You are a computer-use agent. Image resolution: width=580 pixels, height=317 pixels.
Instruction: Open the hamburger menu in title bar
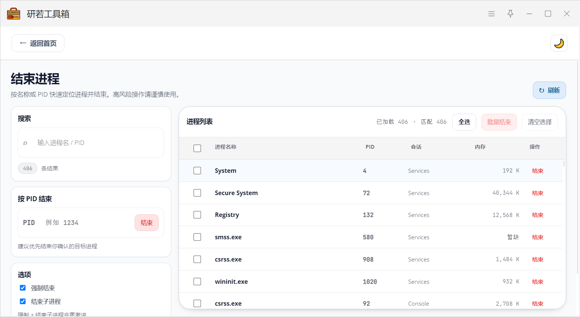click(491, 14)
